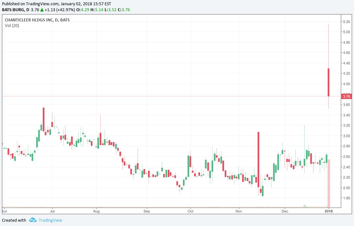Click the Created with text in footer
354x226 pixels.
(x=14, y=220)
